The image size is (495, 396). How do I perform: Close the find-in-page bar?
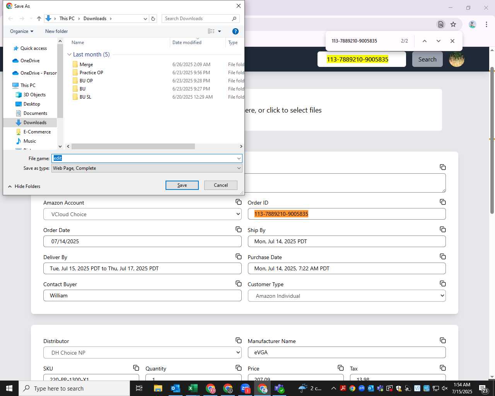tap(452, 41)
